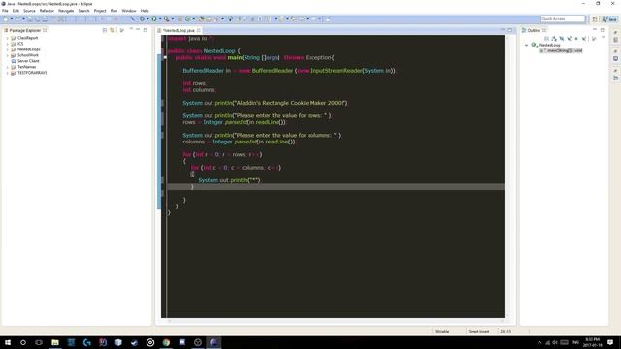621x349 pixels.
Task: Open Google Chrome from the taskbar
Action: 166,342
